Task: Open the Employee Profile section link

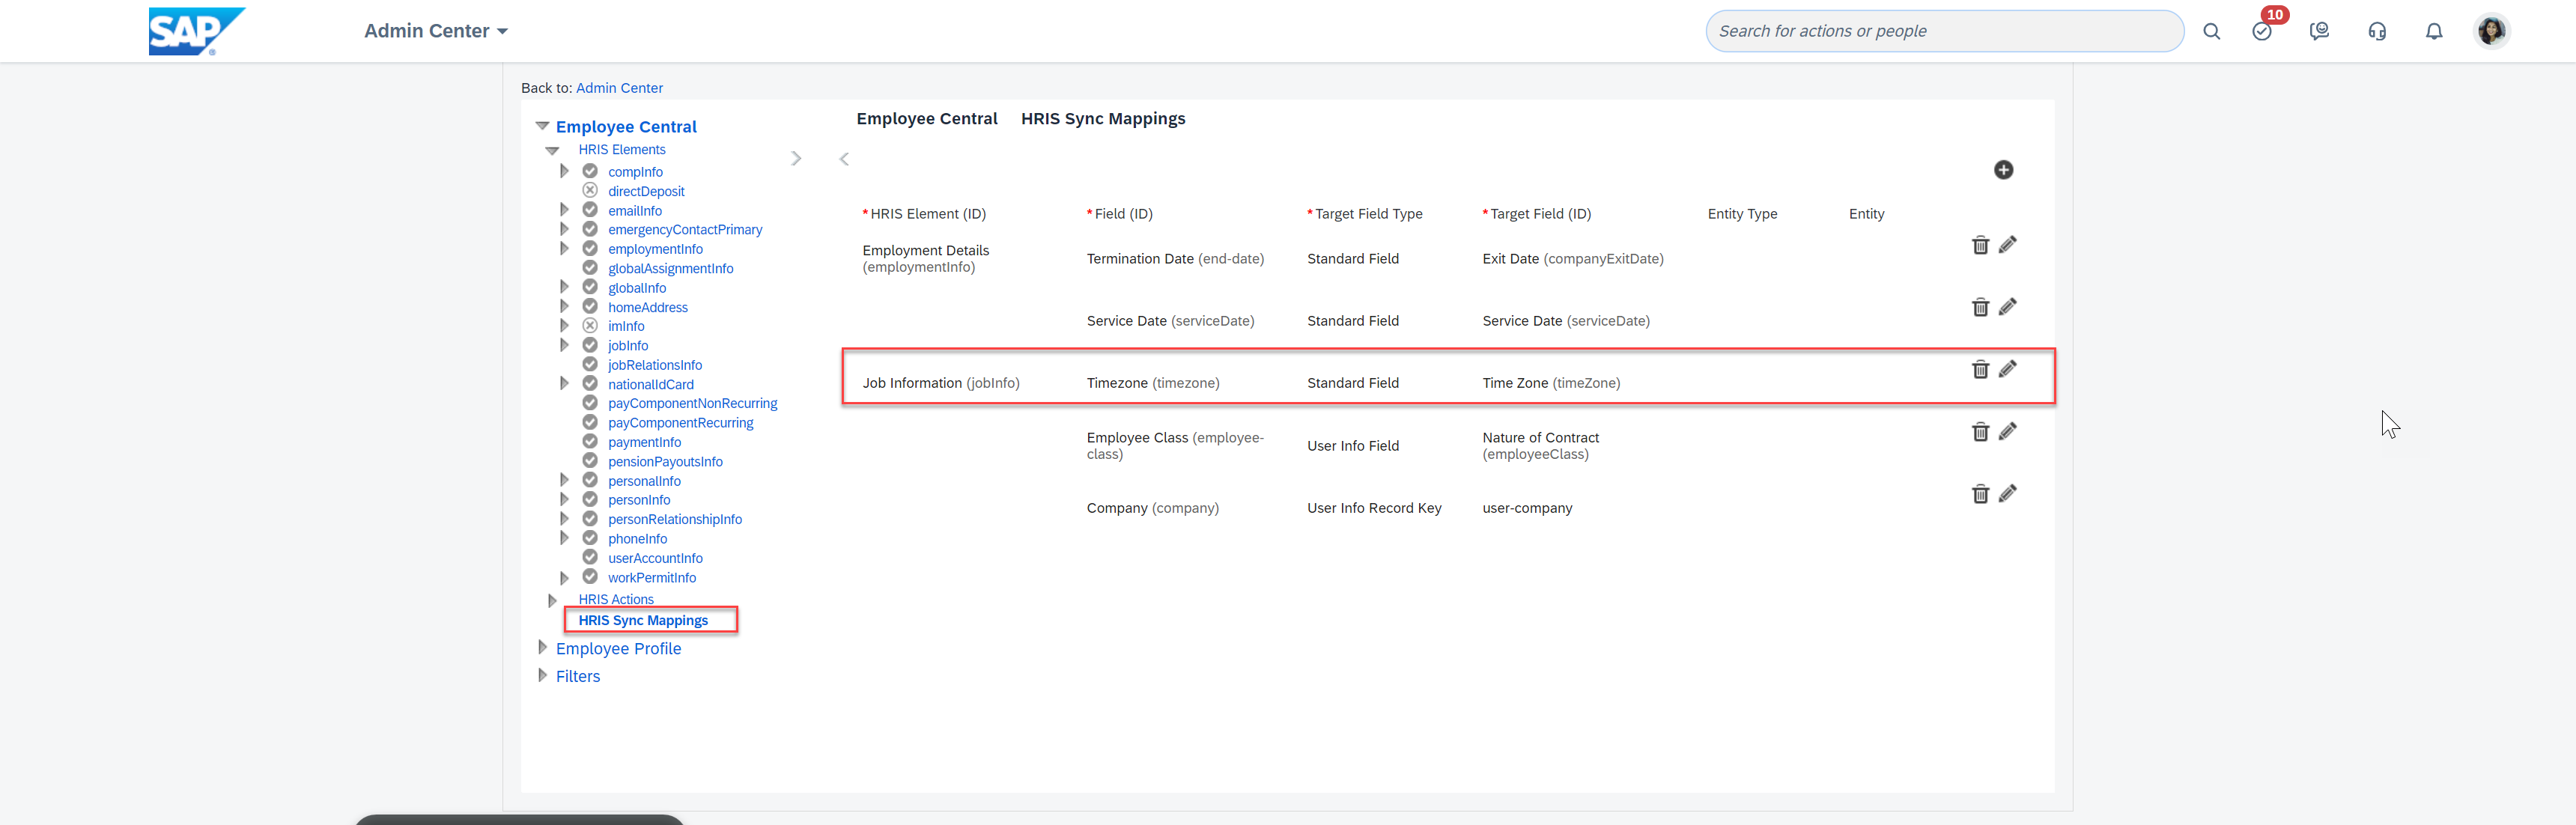Action: pos(618,648)
